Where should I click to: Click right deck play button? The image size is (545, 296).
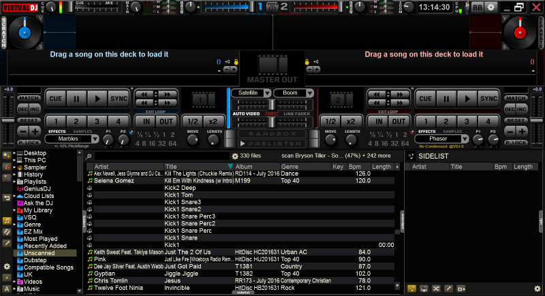(467, 99)
